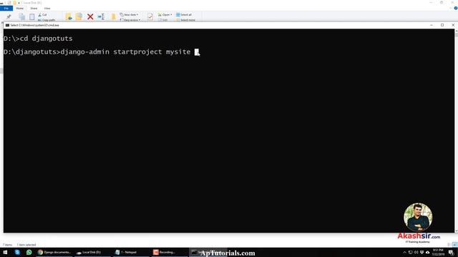
Task: Click inside the command prompt after 'mysite'
Action: [x=197, y=52]
